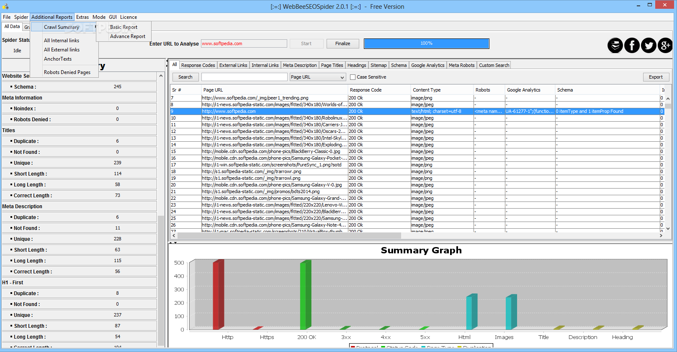Sort by the Google Analytics column header

coord(530,90)
